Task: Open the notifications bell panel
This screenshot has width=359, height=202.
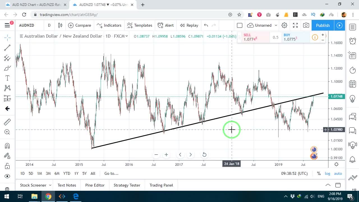Action: click(x=353, y=160)
